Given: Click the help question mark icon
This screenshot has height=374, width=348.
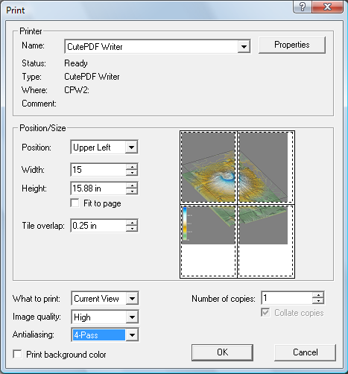Looking at the screenshot, I should click(x=303, y=7).
